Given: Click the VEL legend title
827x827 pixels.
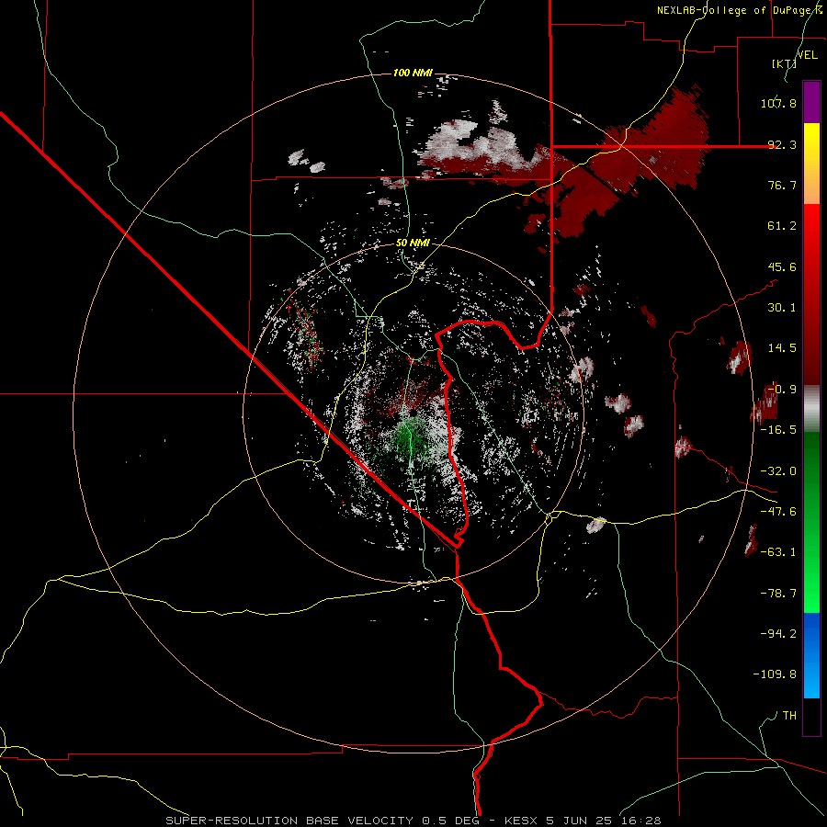Looking at the screenshot, I should [808, 55].
